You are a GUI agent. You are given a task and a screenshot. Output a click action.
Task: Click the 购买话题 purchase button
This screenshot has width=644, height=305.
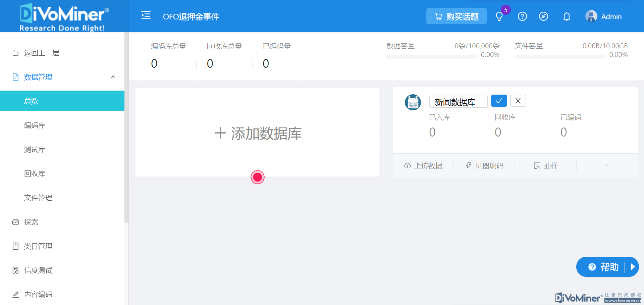pos(456,16)
